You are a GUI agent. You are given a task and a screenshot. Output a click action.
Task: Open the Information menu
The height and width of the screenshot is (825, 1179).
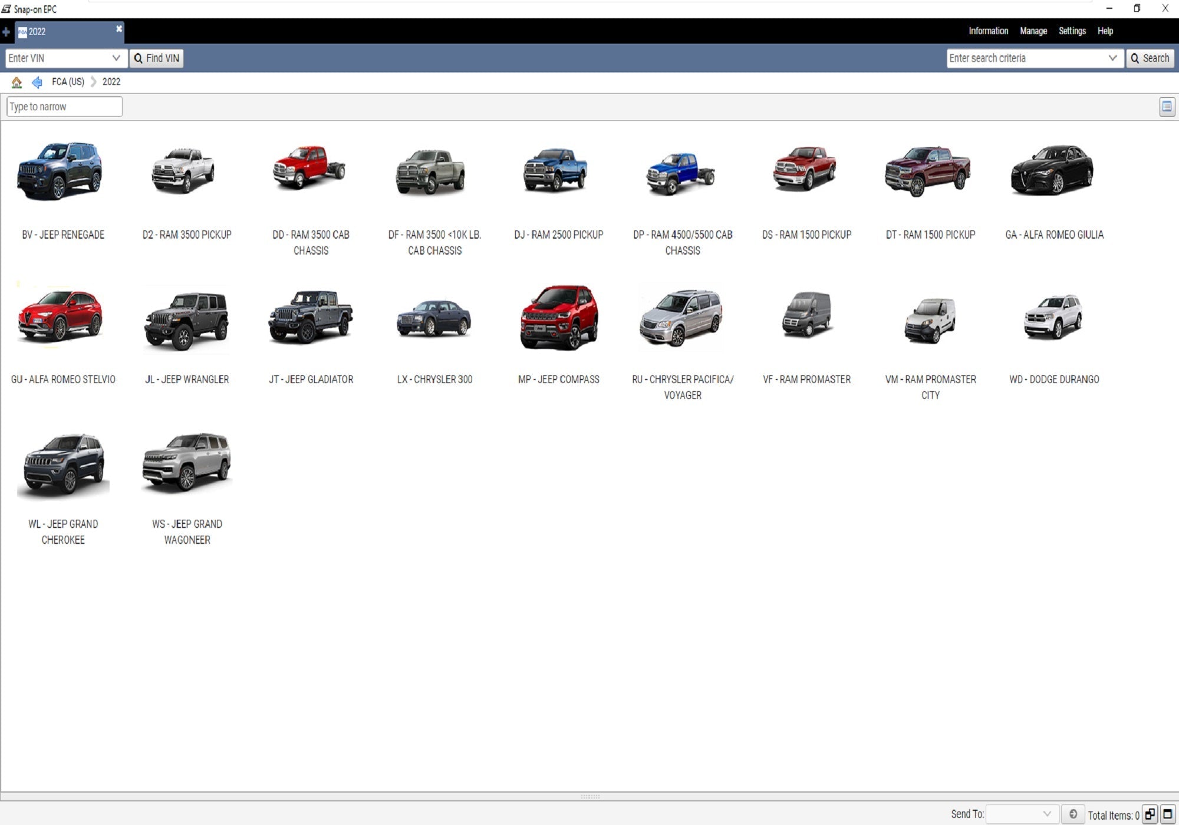(988, 31)
